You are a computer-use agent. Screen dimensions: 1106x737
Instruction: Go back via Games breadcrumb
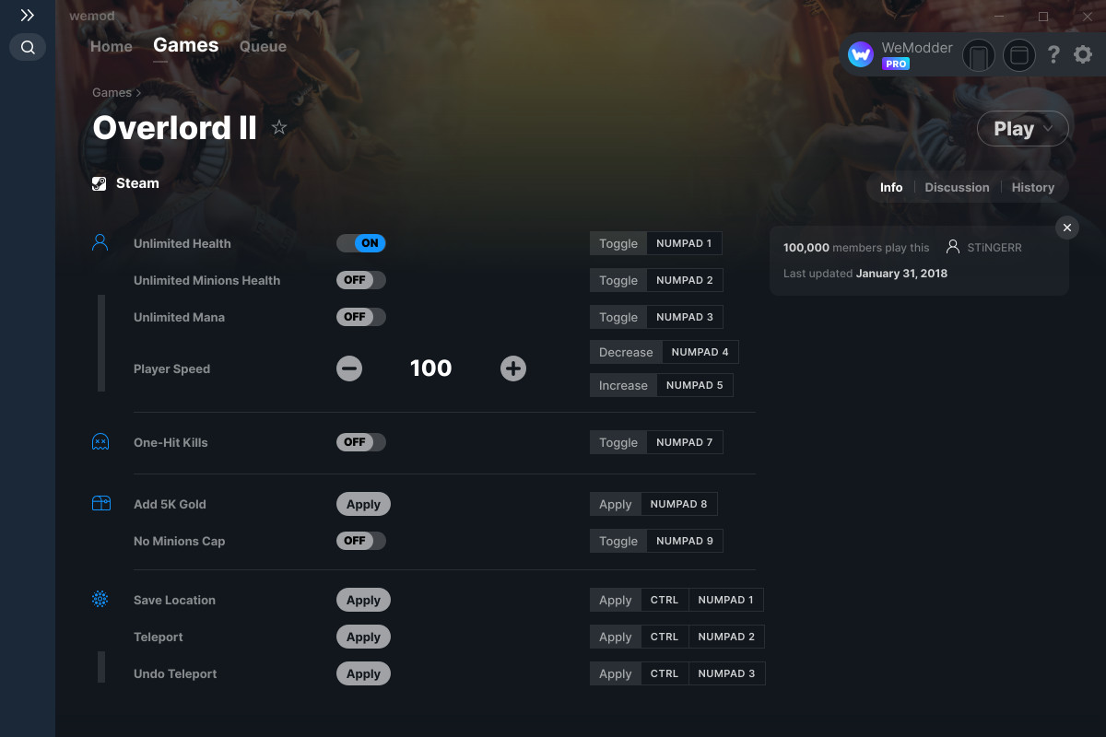click(x=112, y=92)
